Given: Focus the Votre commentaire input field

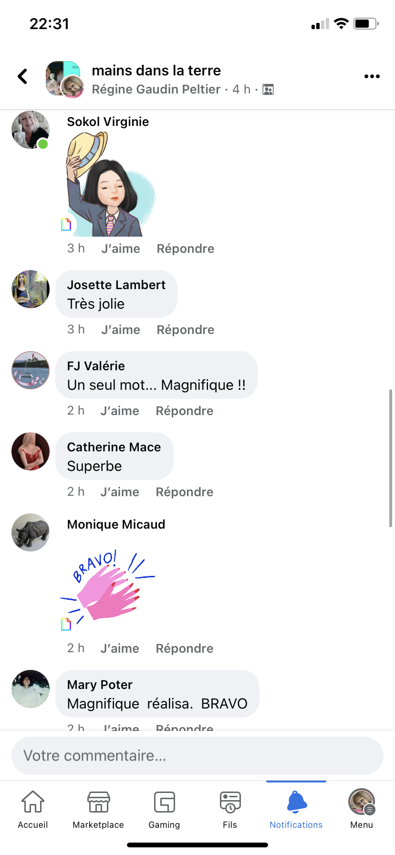Looking at the screenshot, I should coord(197,756).
